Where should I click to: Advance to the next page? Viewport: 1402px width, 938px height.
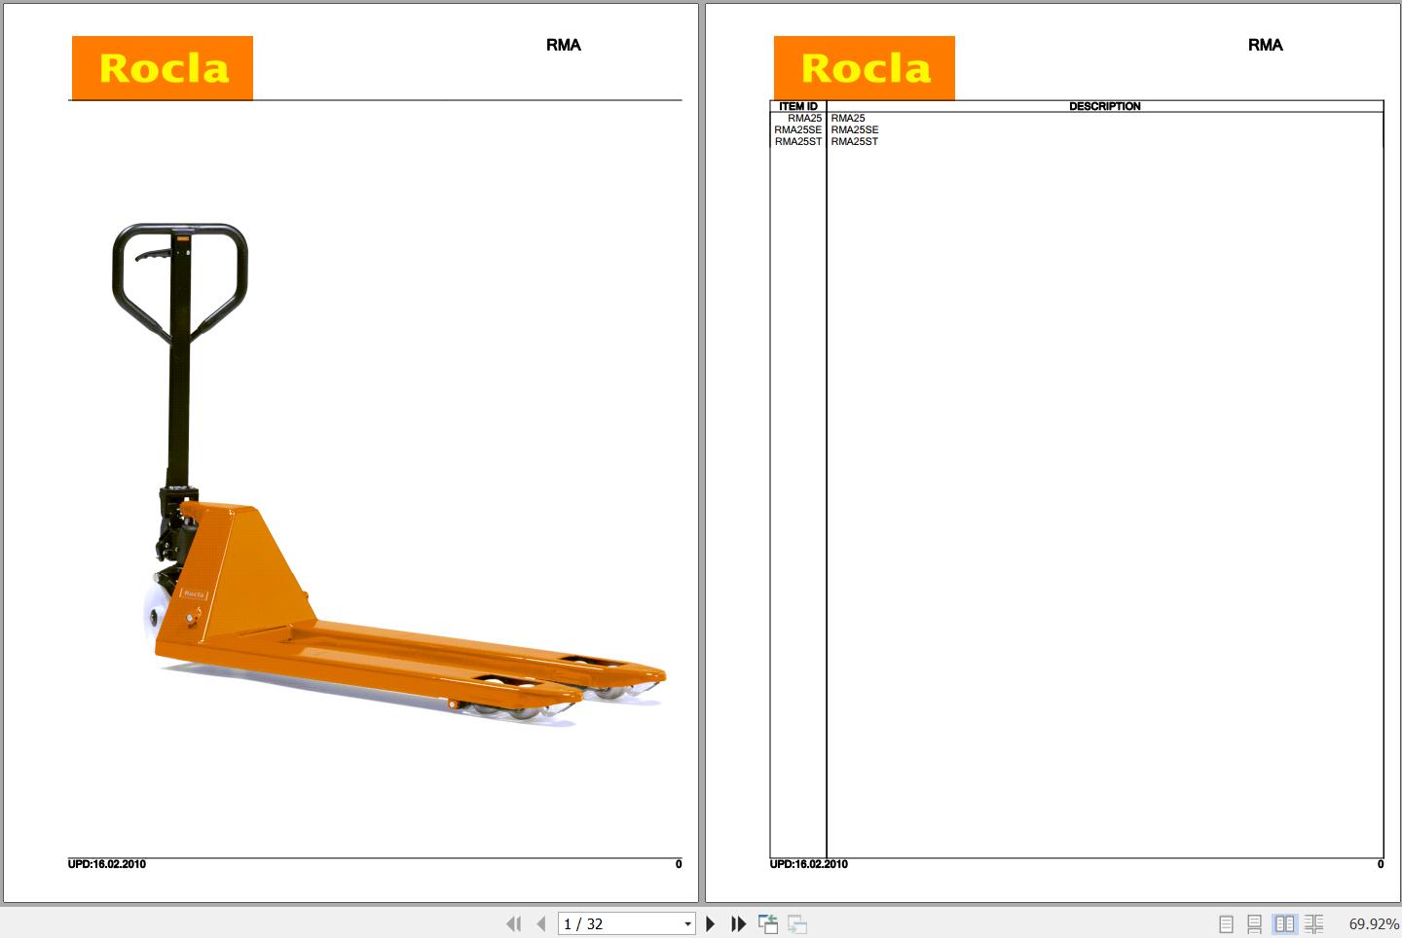tap(711, 923)
